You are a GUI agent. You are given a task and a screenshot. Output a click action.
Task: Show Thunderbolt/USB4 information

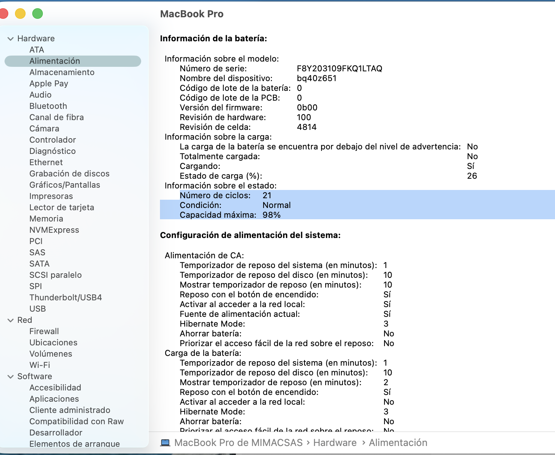(x=66, y=298)
